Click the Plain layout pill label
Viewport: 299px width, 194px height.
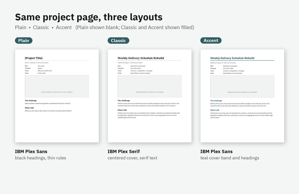coord(24,40)
